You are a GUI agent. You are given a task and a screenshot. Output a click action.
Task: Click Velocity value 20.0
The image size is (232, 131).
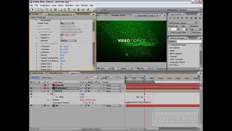coord(62,55)
